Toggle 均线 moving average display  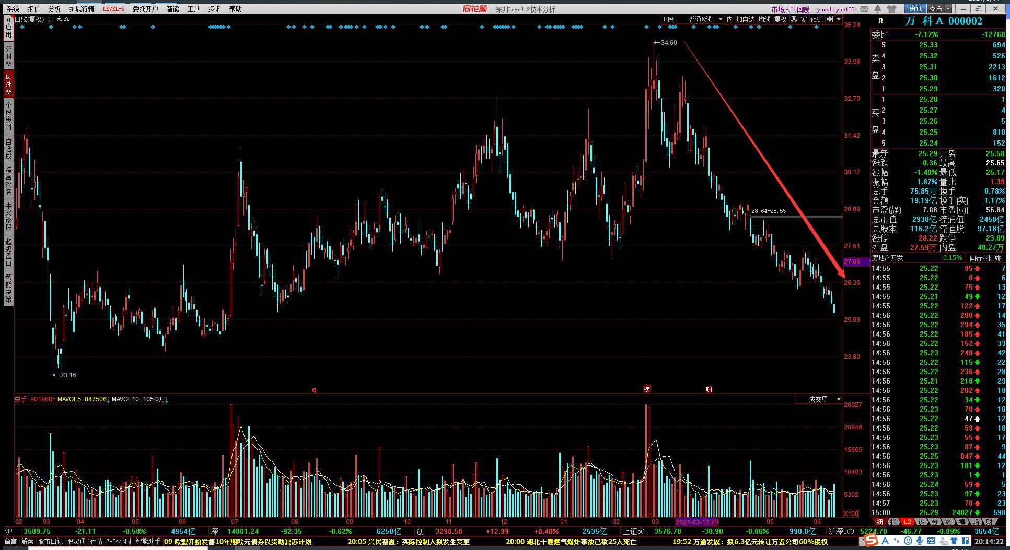tap(764, 19)
